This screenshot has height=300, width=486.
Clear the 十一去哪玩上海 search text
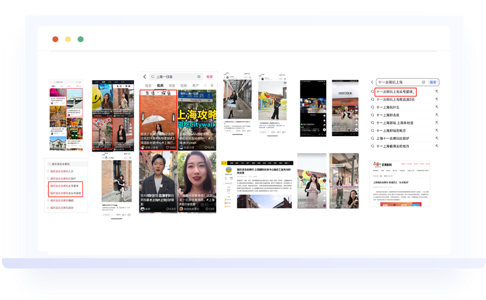(x=422, y=82)
